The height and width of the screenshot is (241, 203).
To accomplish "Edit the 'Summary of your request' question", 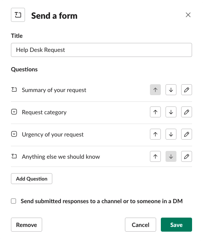I will [x=186, y=90].
